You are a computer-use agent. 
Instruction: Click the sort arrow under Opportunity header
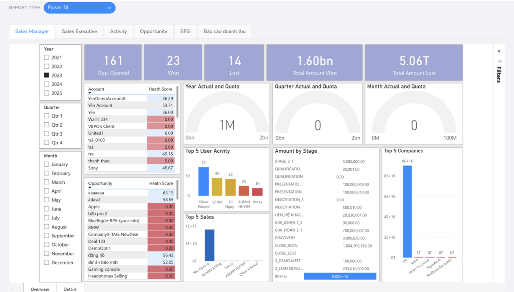(x=90, y=187)
